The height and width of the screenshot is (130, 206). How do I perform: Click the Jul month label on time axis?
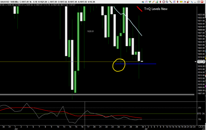(x=146, y=129)
